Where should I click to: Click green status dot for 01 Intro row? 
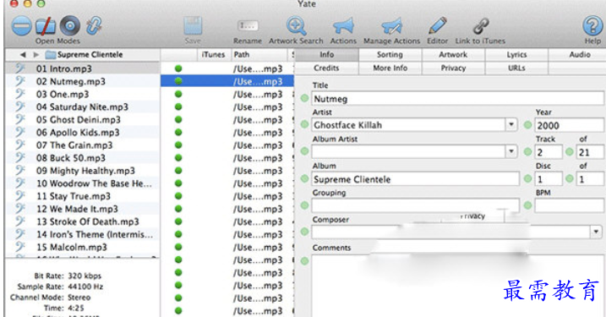[178, 68]
